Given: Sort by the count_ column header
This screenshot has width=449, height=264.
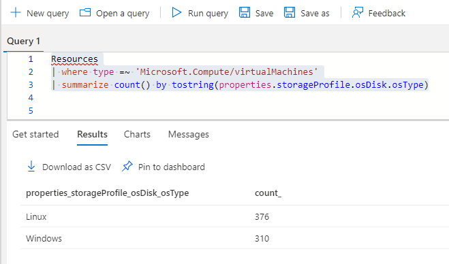Looking at the screenshot, I should pyautogui.click(x=268, y=193).
